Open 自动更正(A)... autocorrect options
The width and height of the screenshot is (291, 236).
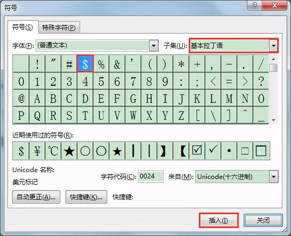(36, 197)
